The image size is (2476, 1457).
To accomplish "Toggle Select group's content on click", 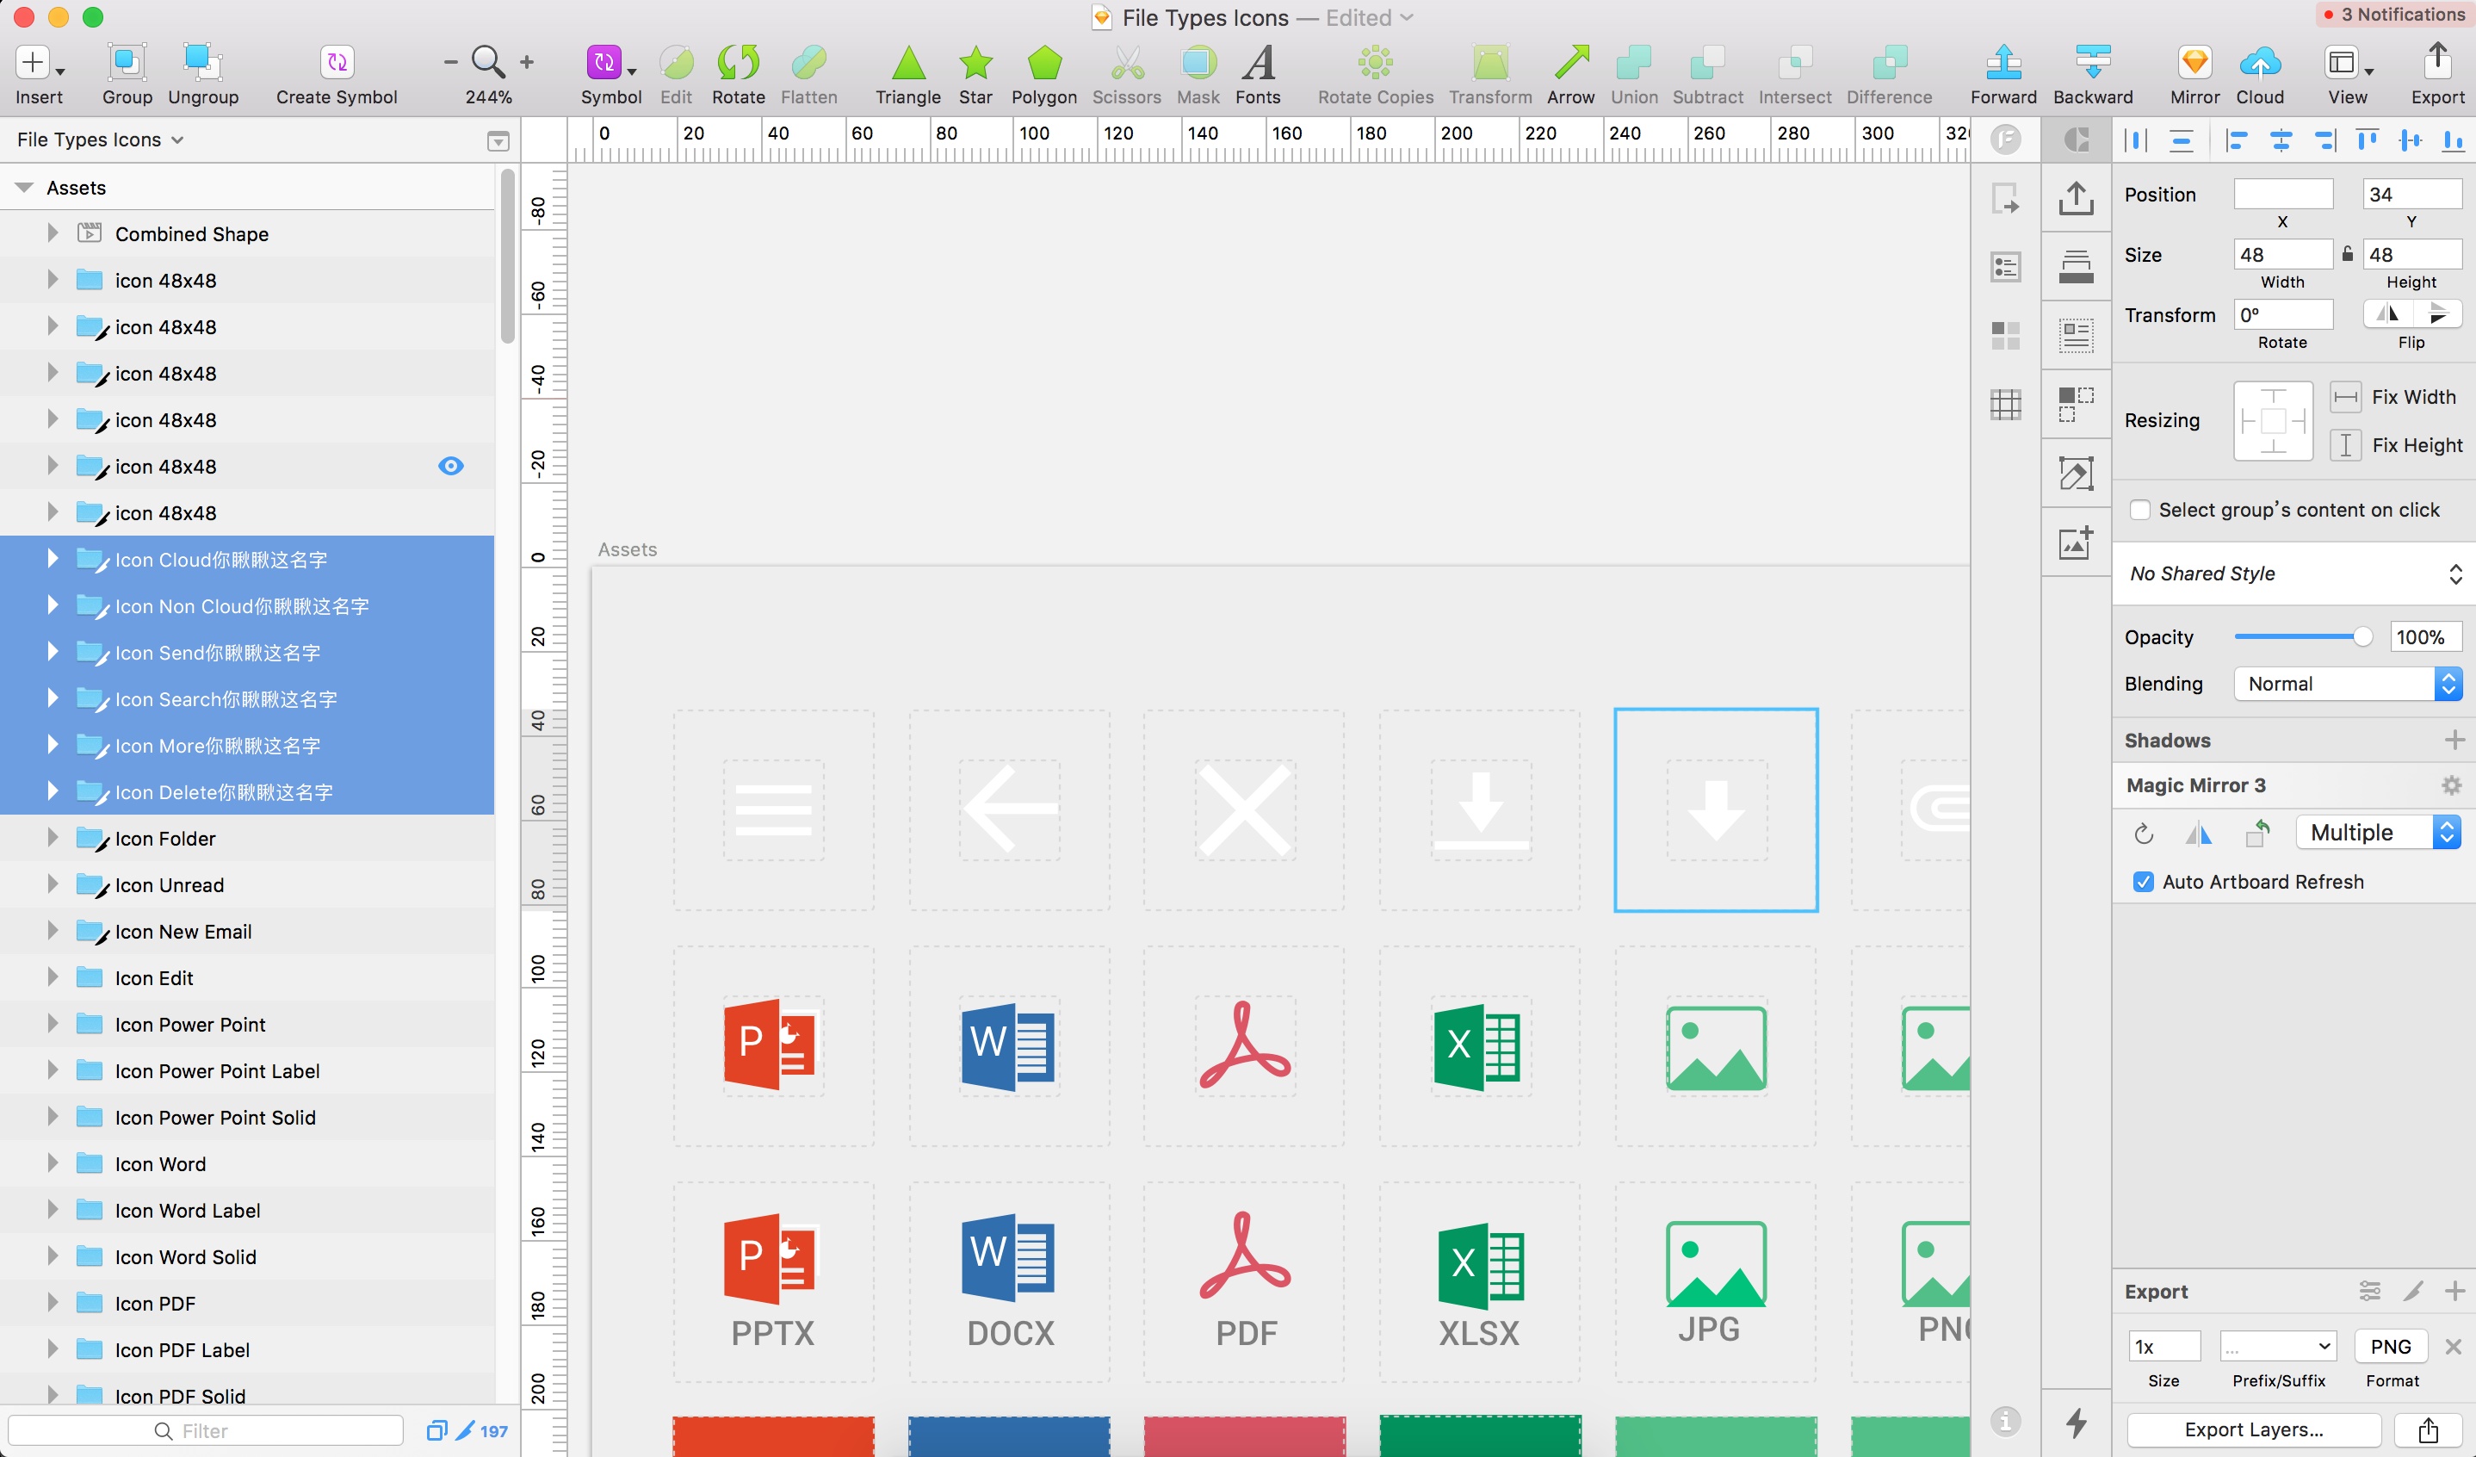I will [2140, 510].
